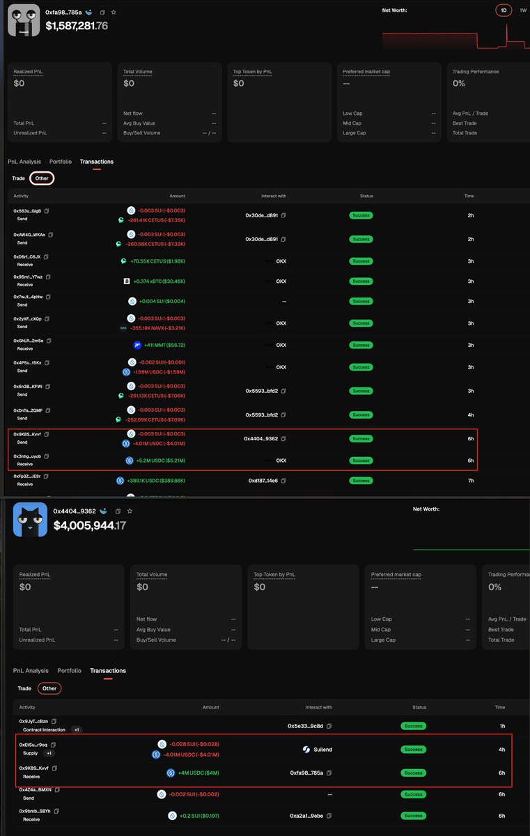The image size is (530, 836).
Task: Copy wallet address 0xfa98…785a in top header
Action: click(x=102, y=13)
